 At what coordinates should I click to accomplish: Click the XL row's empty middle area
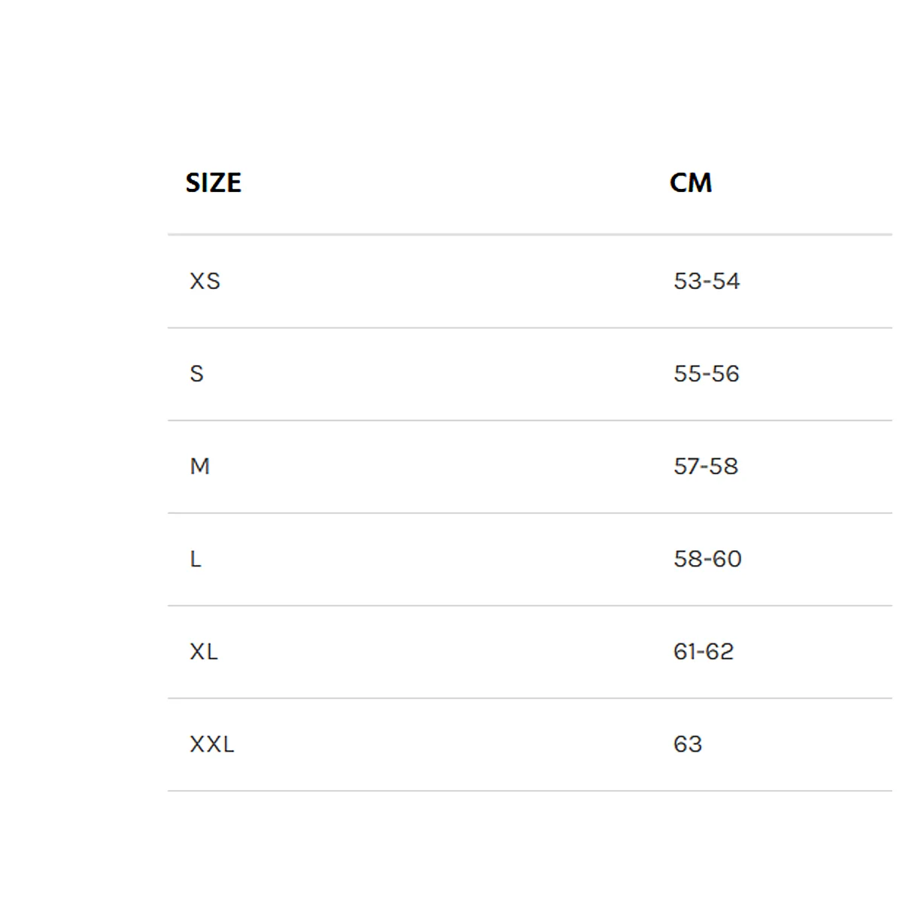coord(445,651)
